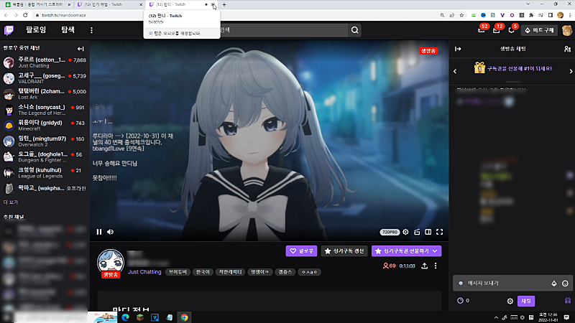Collapse the followed channels sidebar
Viewport: 575px width, 323px height.
(80, 48)
